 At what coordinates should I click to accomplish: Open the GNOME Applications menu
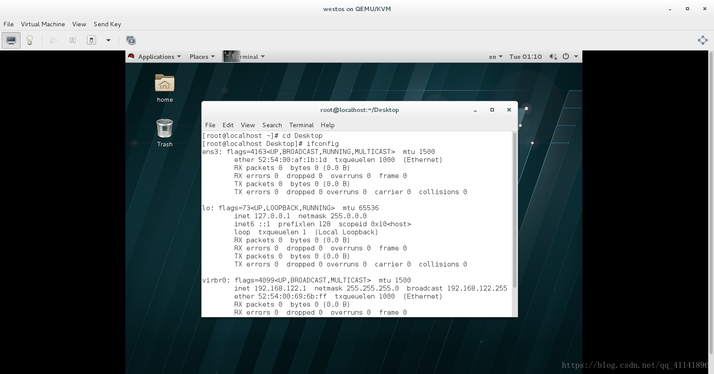coord(159,57)
